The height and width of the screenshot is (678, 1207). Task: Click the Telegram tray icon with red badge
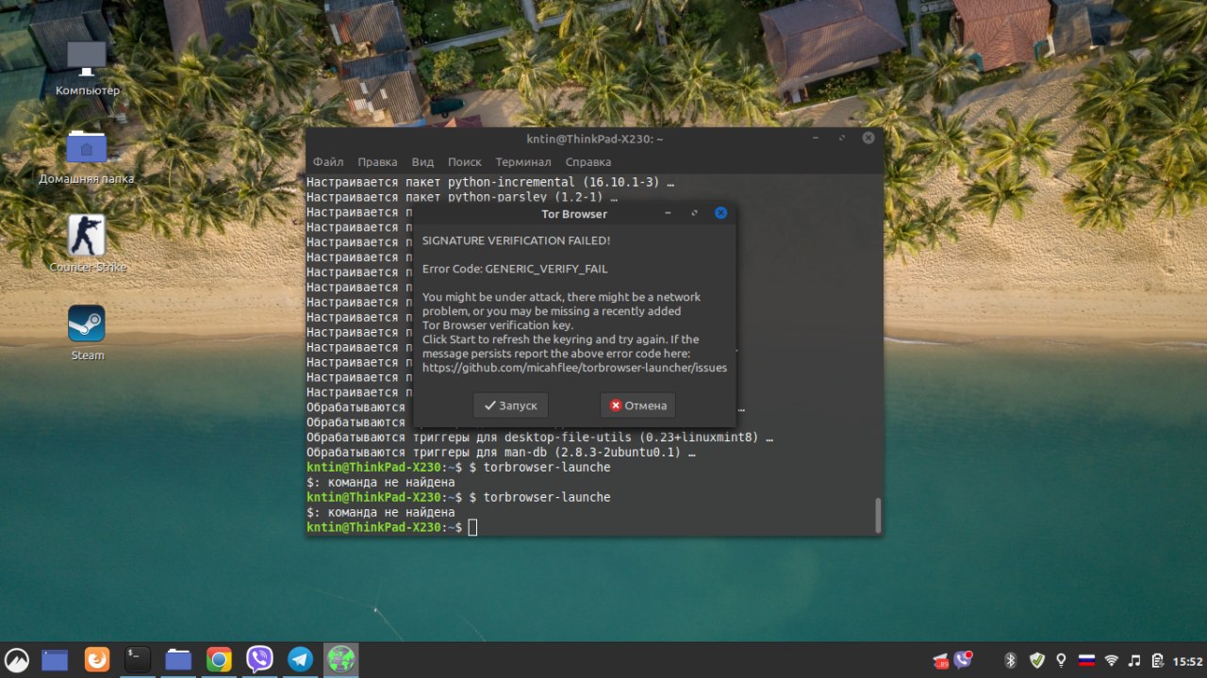coord(940,660)
